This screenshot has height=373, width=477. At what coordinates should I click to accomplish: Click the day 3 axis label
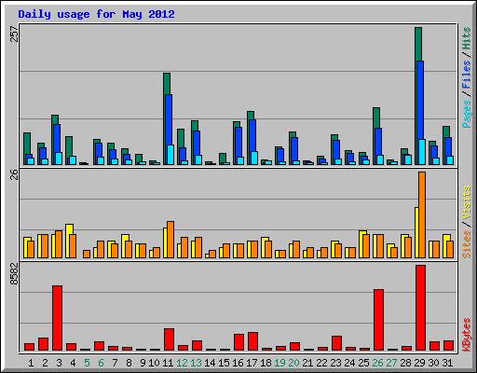coord(59,363)
